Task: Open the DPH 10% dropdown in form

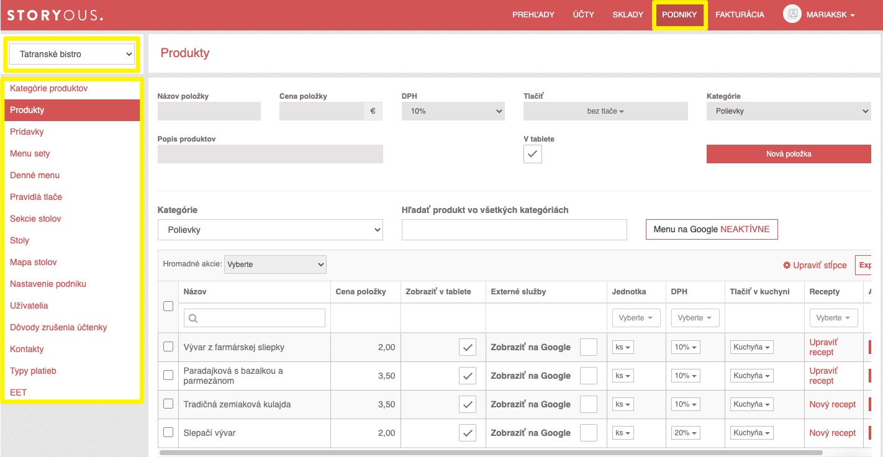Action: pos(453,111)
